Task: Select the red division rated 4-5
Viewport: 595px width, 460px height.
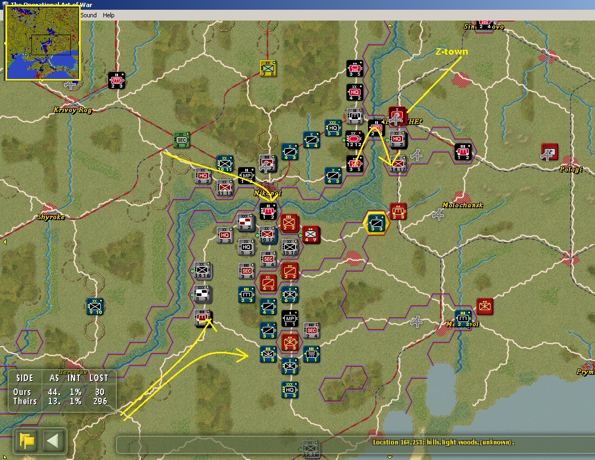Action: 268,283
